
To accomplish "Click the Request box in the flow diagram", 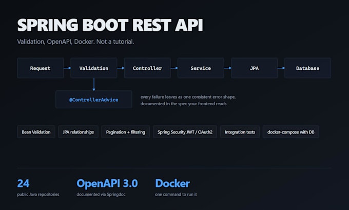I will (x=40, y=68).
